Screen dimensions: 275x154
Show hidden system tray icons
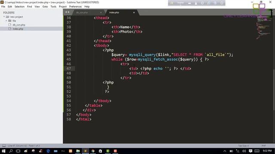pyautogui.click(x=225, y=151)
